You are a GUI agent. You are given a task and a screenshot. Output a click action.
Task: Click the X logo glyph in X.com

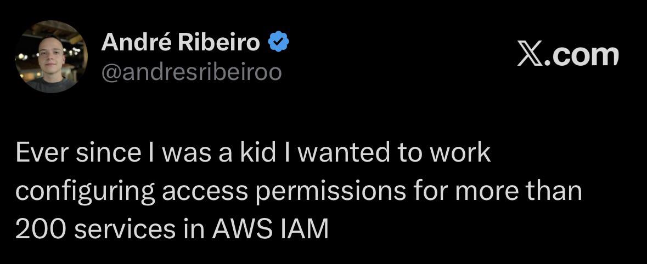coord(530,55)
